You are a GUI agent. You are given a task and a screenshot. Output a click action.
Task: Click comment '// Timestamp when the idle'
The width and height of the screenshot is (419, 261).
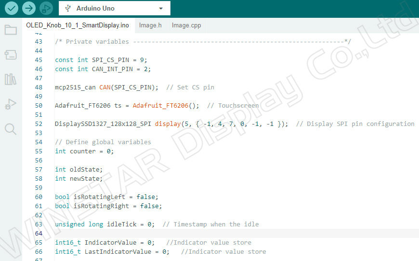210,224
